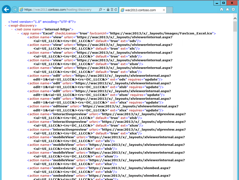Click the search magnifier in address bar

pyautogui.click(x=100, y=10)
